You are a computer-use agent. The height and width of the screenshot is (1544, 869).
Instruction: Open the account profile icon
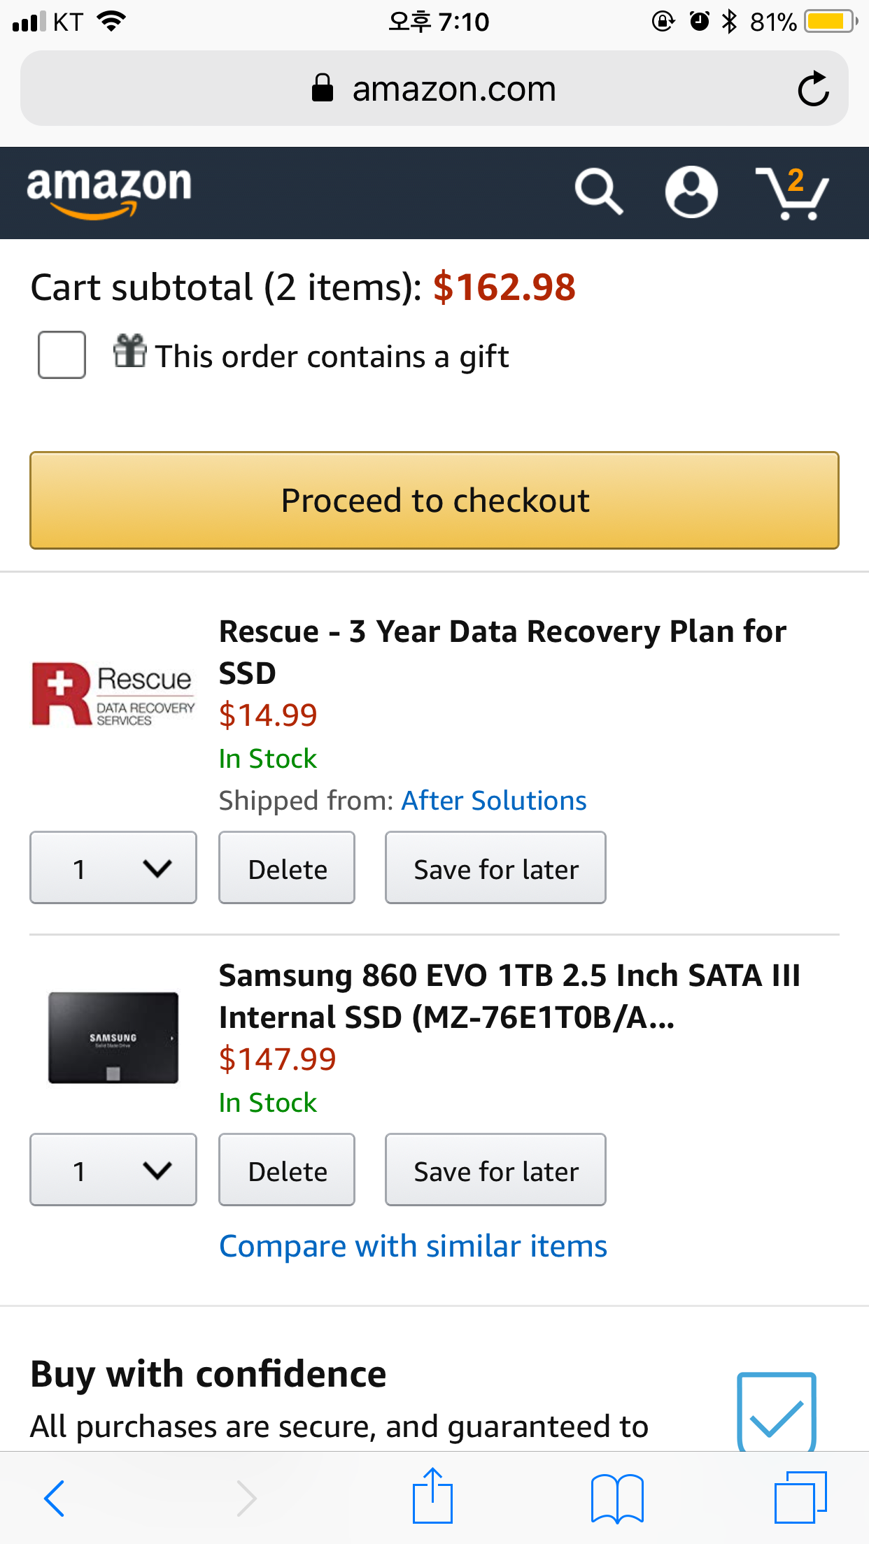click(x=691, y=192)
